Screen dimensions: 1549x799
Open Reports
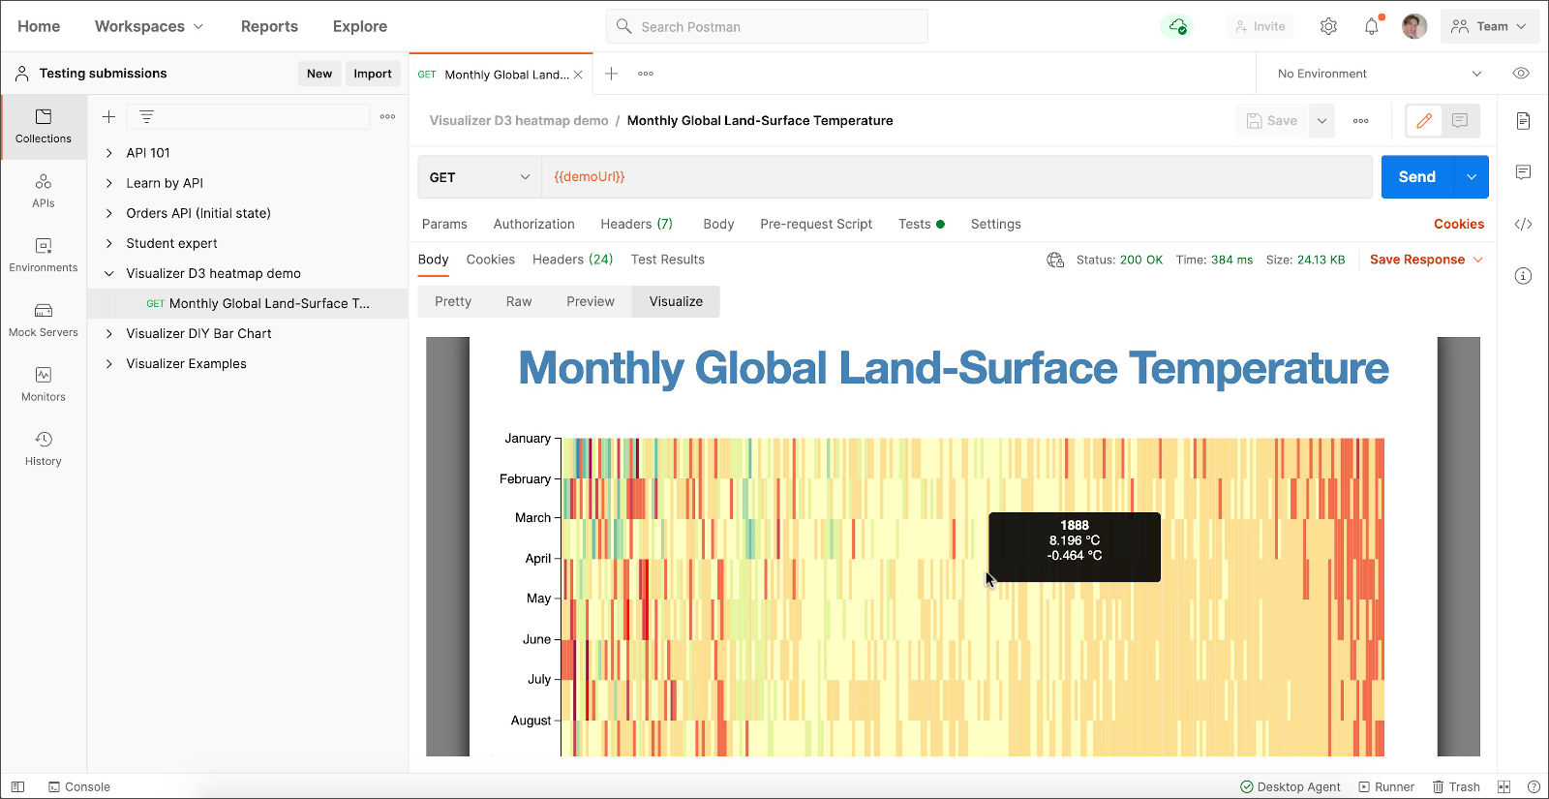pyautogui.click(x=269, y=26)
